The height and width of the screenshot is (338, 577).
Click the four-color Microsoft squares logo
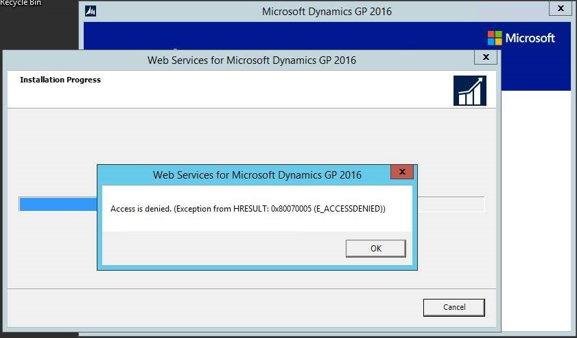click(x=494, y=38)
